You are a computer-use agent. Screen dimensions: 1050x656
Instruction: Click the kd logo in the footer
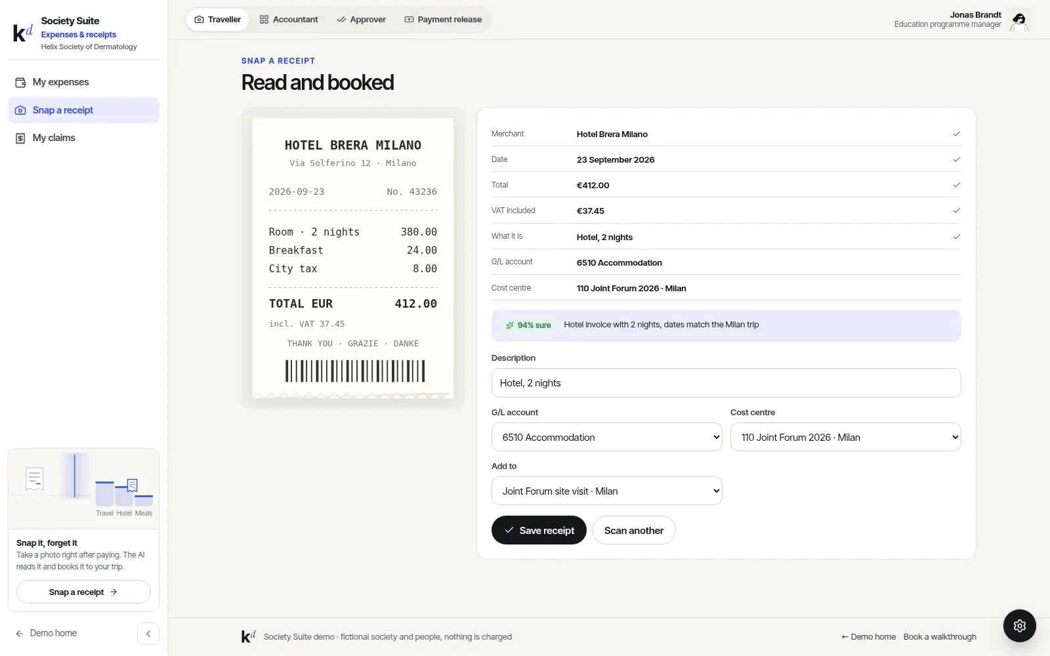coord(248,636)
